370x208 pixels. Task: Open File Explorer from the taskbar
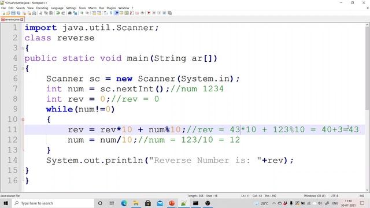point(136,203)
